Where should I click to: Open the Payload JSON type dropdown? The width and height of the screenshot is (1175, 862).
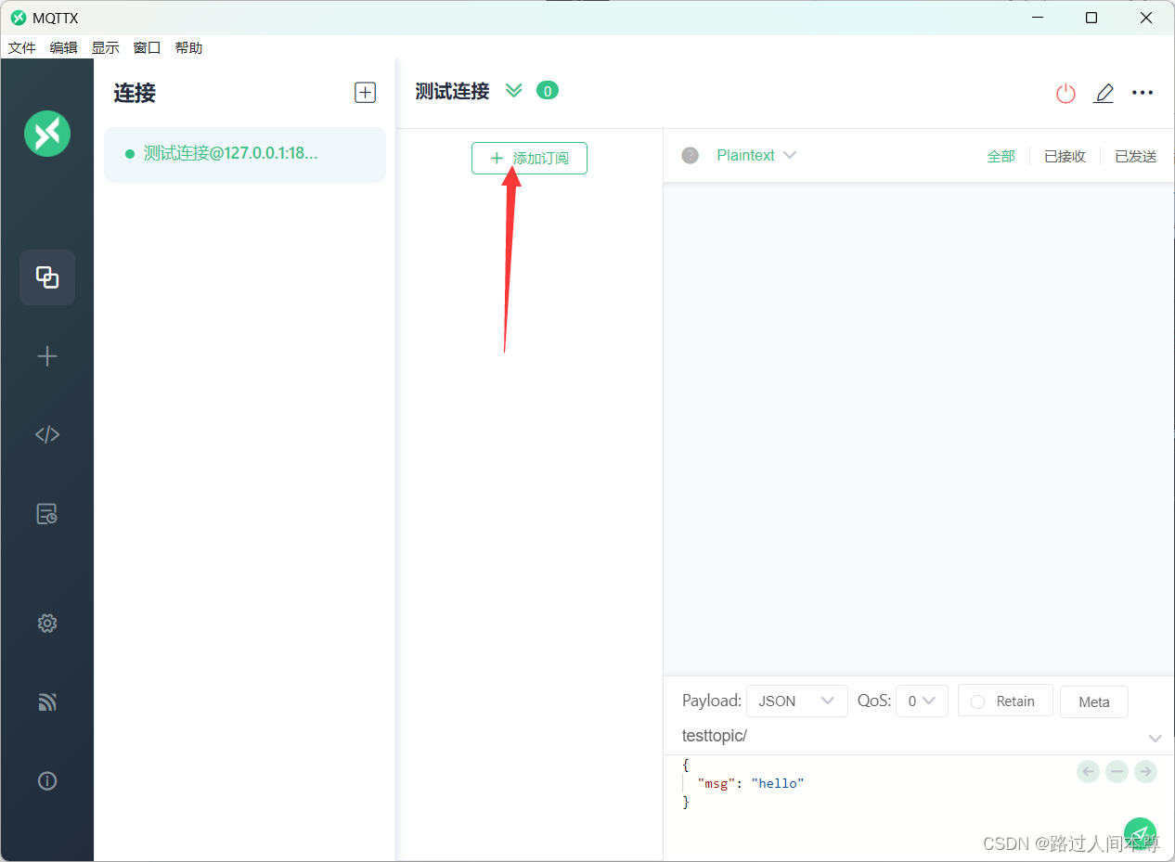tap(797, 701)
